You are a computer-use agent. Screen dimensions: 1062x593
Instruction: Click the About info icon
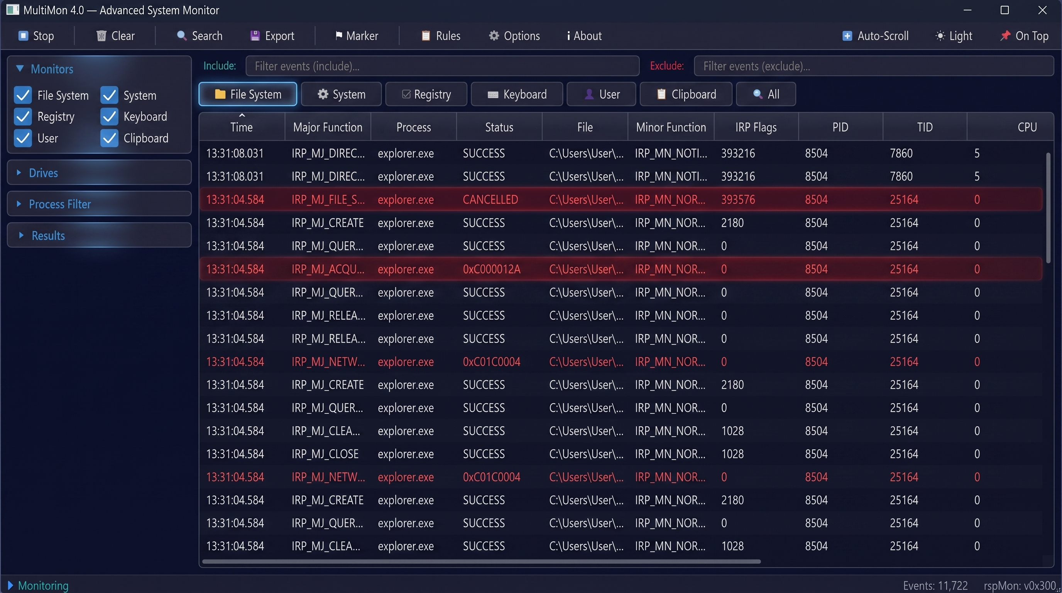568,36
